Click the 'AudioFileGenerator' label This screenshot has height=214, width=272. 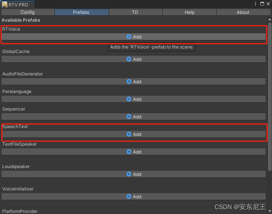tap(22, 74)
